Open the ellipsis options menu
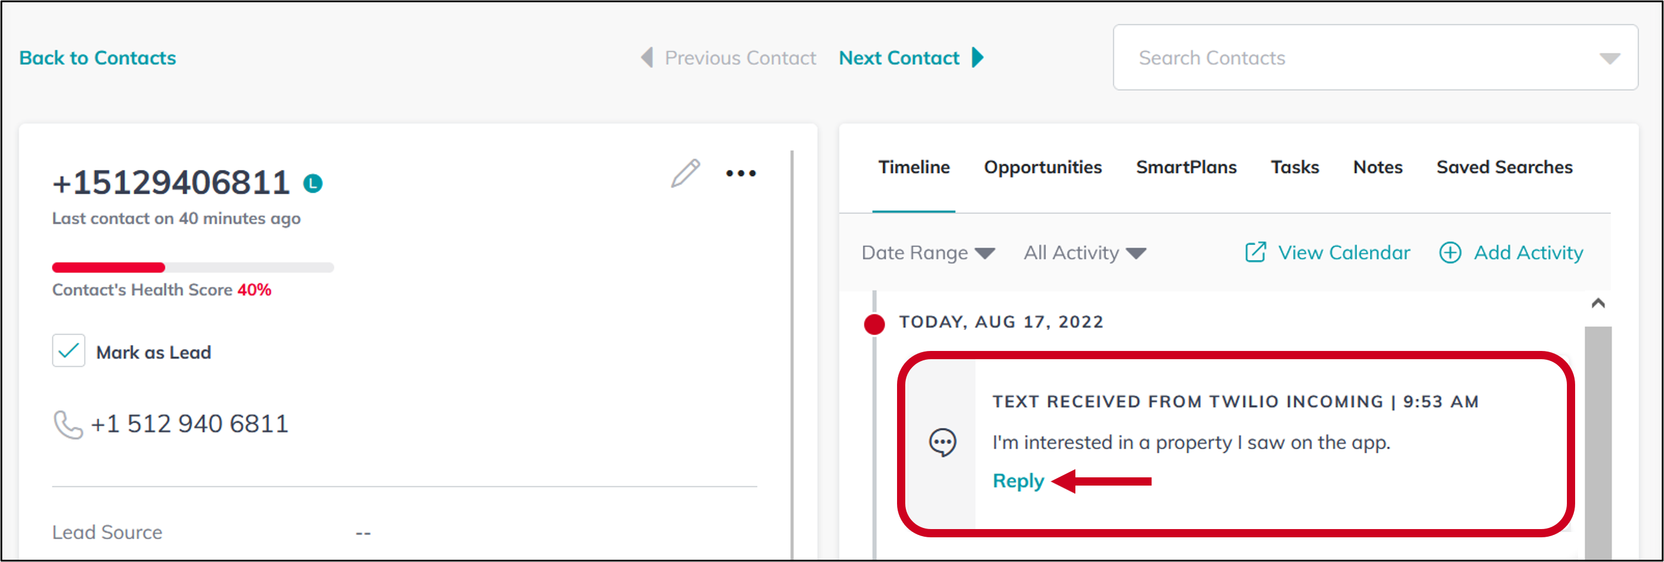Viewport: 1664px width, 562px height. coord(740,173)
